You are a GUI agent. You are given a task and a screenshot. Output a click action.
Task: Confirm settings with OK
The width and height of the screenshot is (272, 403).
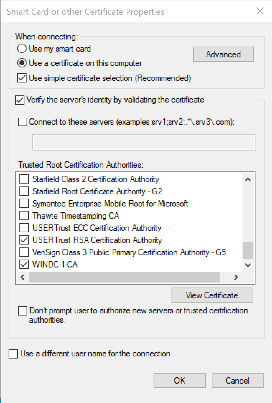coord(179,380)
